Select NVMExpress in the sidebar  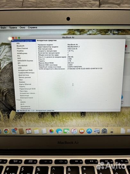pos(22,53)
